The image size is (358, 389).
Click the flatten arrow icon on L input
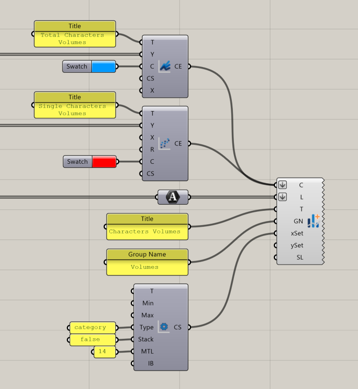coord(283,197)
